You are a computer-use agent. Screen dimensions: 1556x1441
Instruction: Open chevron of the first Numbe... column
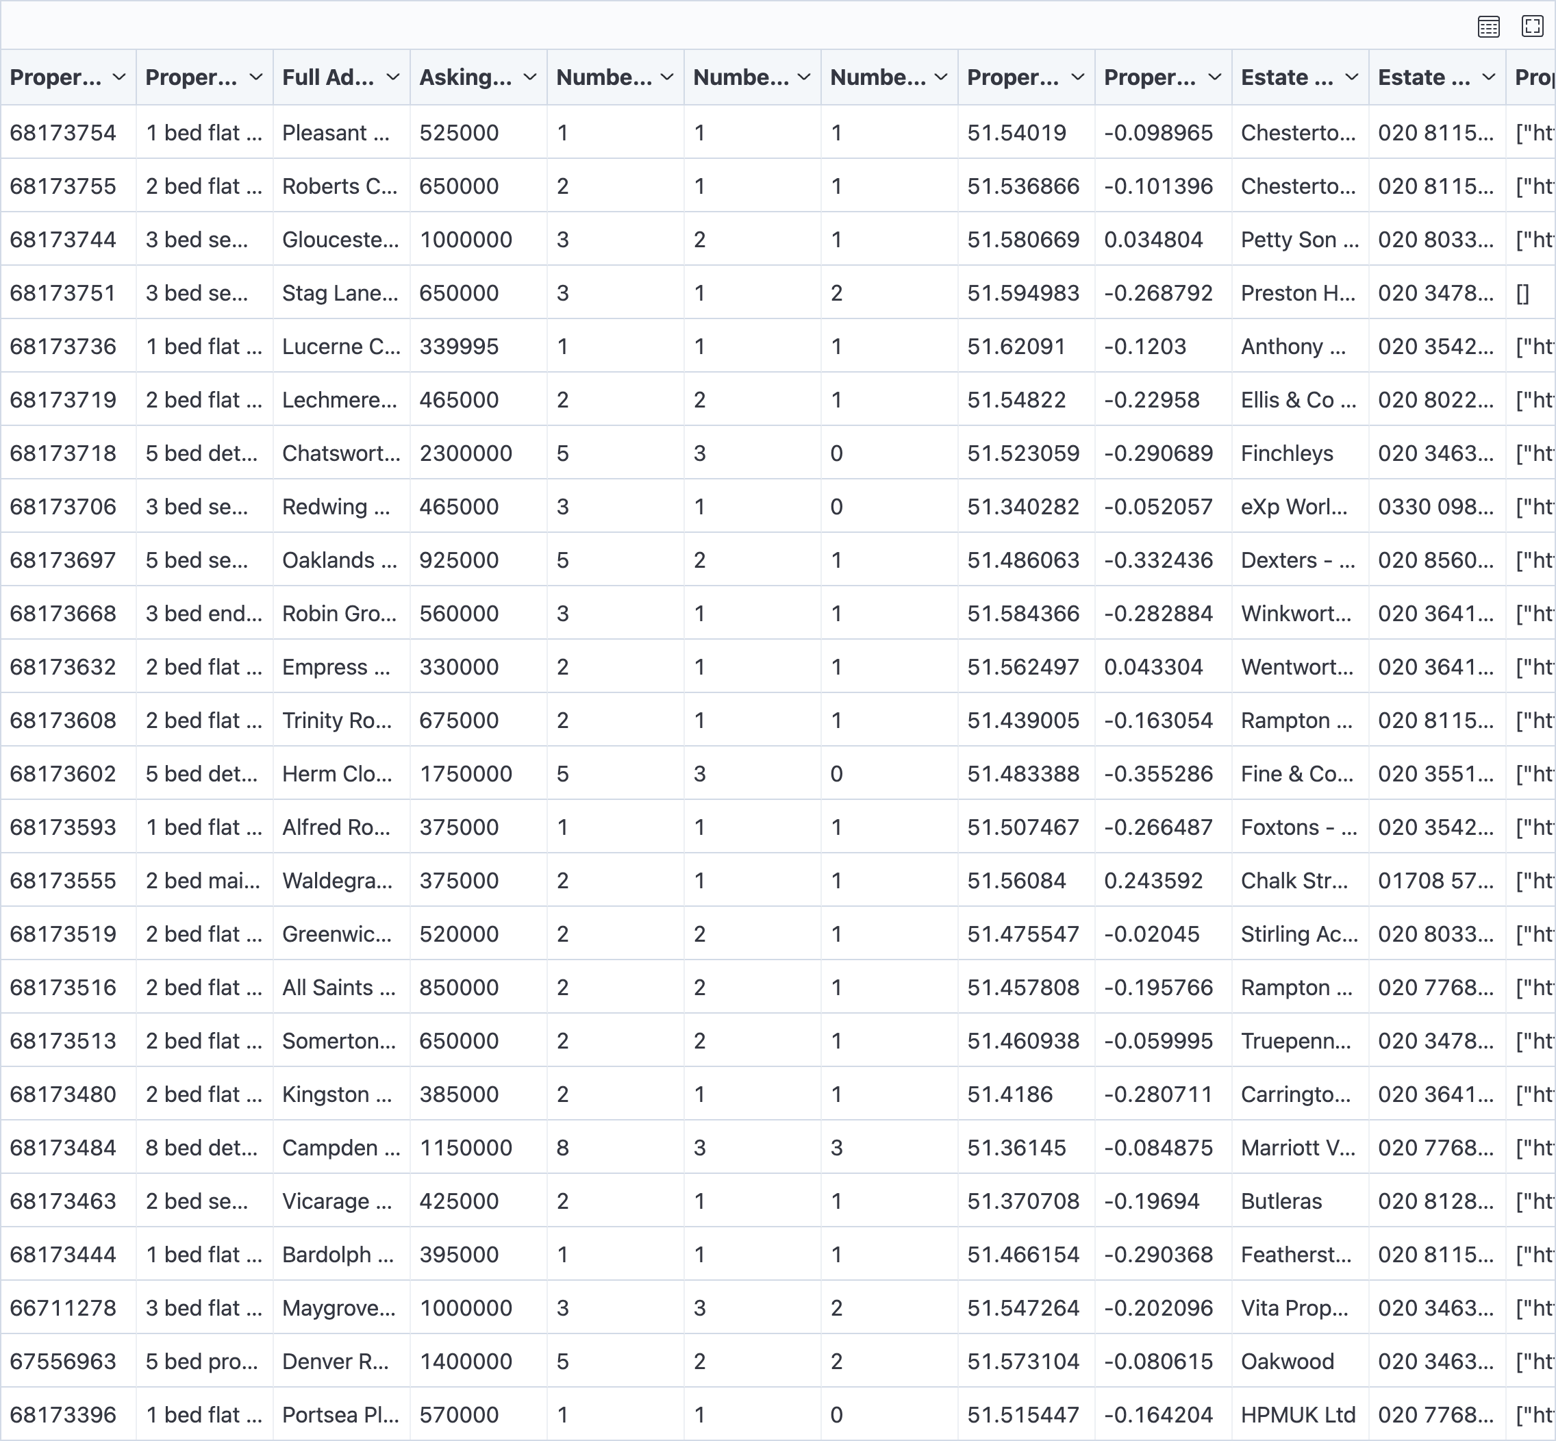pos(667,77)
